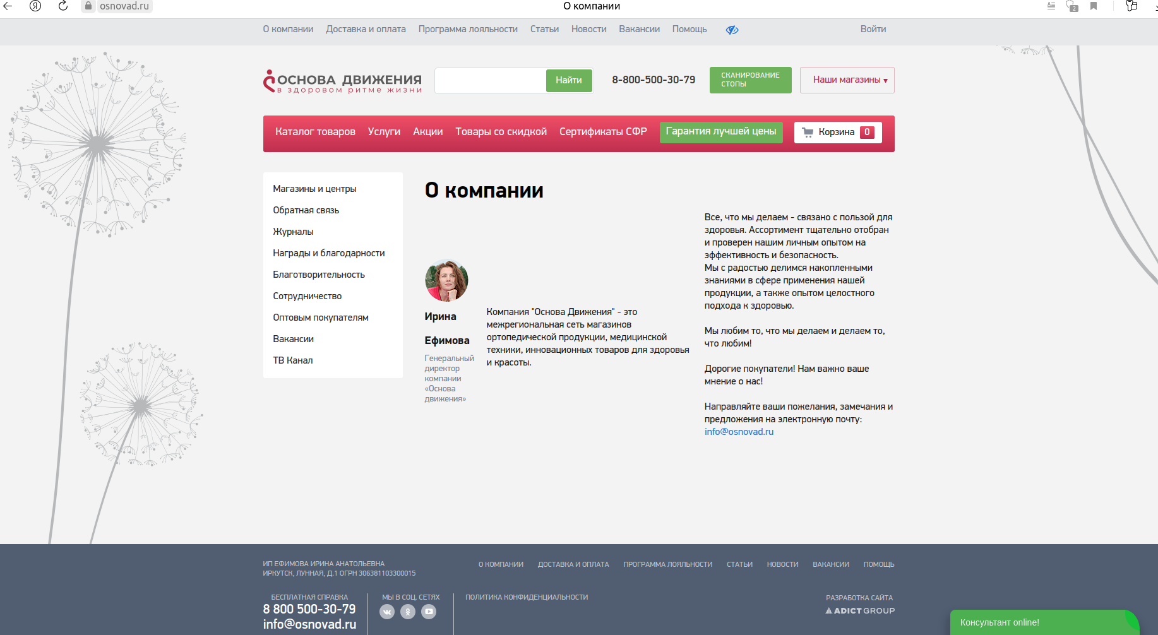
Task: Open Программа лояльности in top navigation
Action: pyautogui.click(x=468, y=29)
